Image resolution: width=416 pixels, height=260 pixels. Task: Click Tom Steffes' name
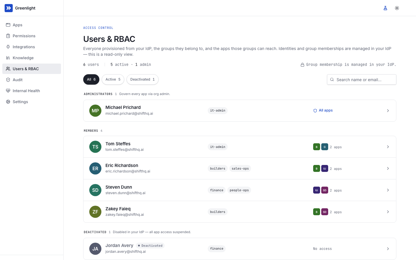pyautogui.click(x=118, y=144)
